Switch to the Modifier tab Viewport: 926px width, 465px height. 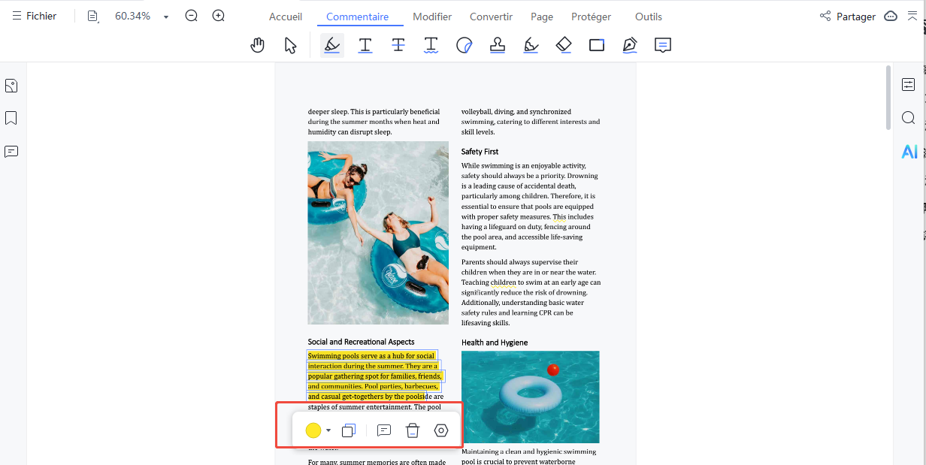[431, 16]
